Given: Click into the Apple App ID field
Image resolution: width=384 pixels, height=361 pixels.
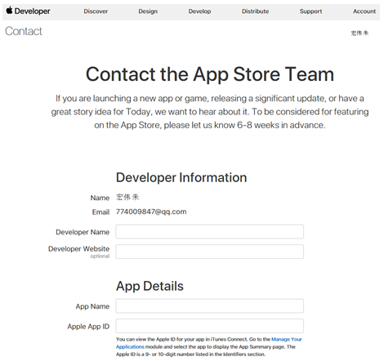Looking at the screenshot, I should [209, 326].
